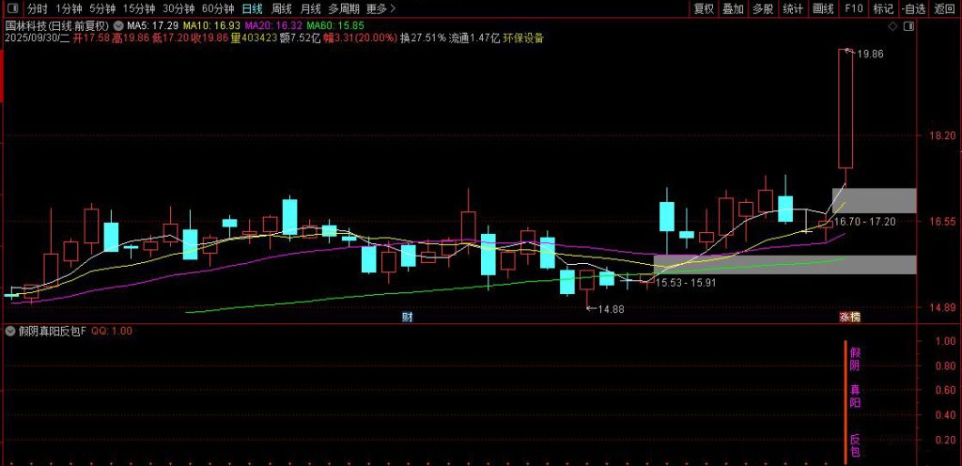
Task: Click the 幅3.31(20.00%) change value
Action: [358, 38]
